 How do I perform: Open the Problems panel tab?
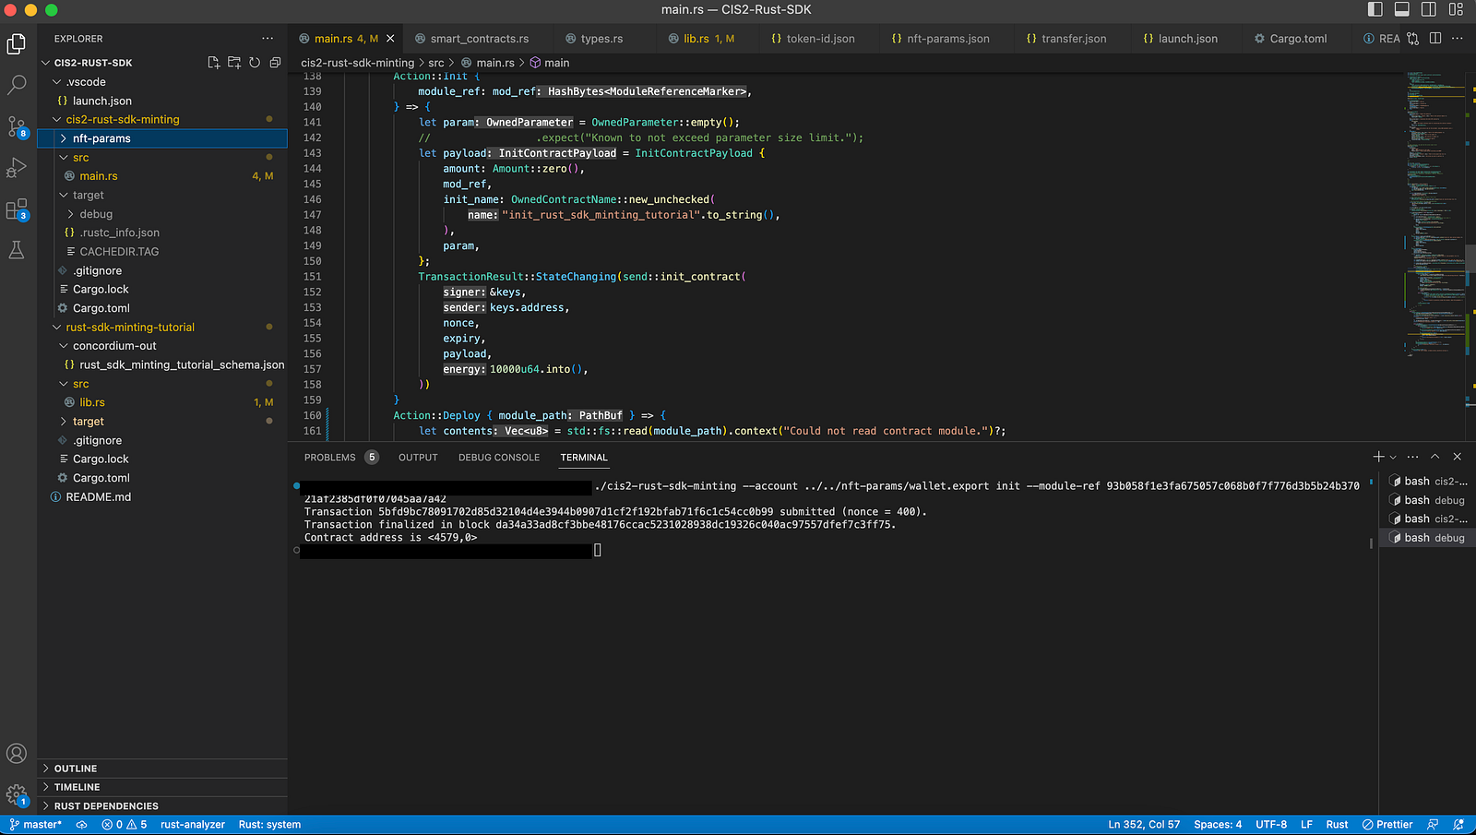tap(340, 458)
